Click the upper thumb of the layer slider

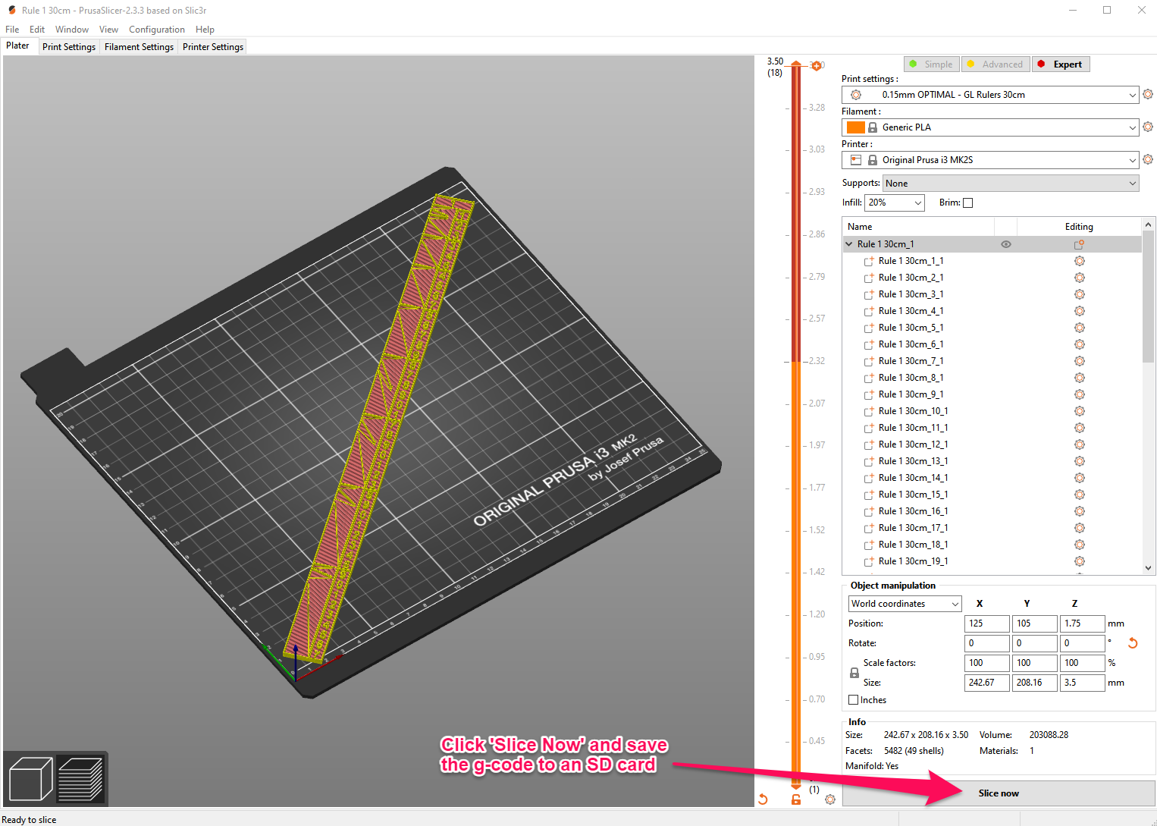point(796,64)
